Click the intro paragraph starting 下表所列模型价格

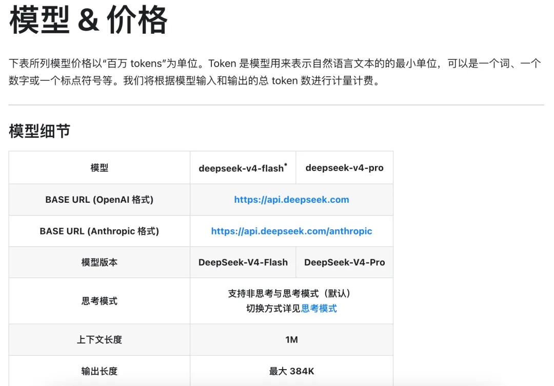coord(275,72)
